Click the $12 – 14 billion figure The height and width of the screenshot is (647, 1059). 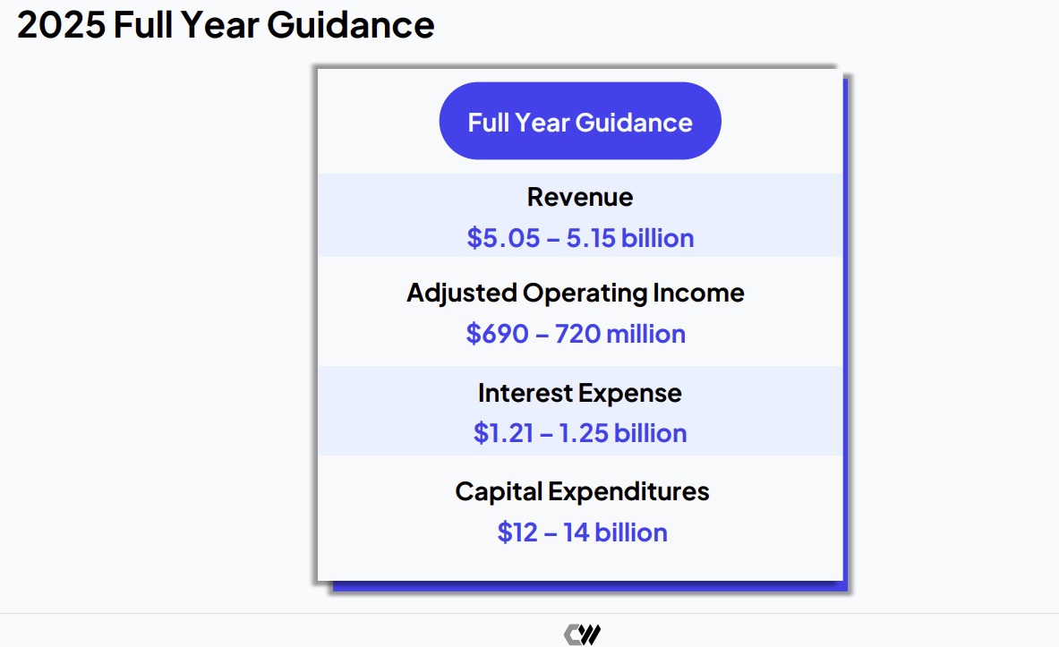582,532
